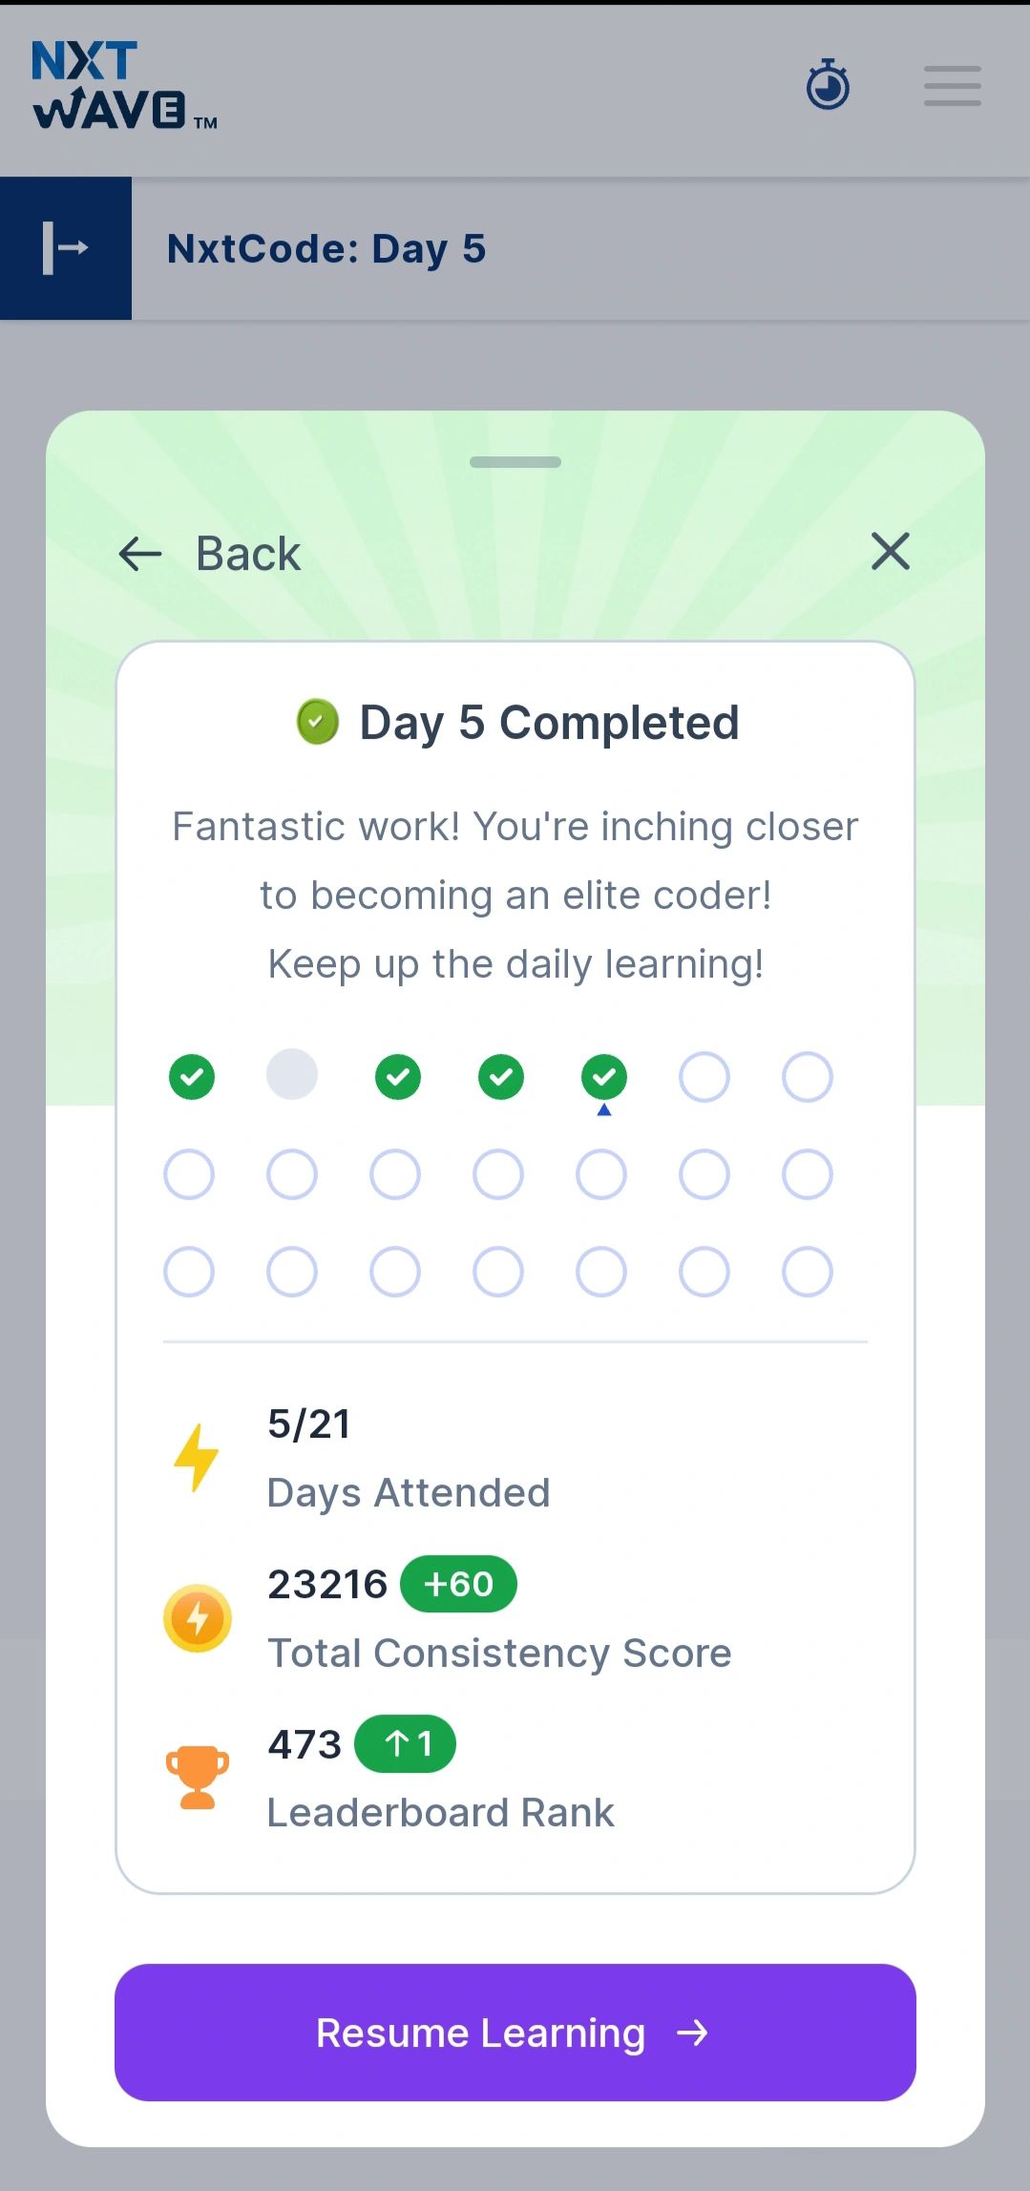Expand the sidebar panel arrow button
Image resolution: width=1030 pixels, height=2191 pixels.
point(66,248)
